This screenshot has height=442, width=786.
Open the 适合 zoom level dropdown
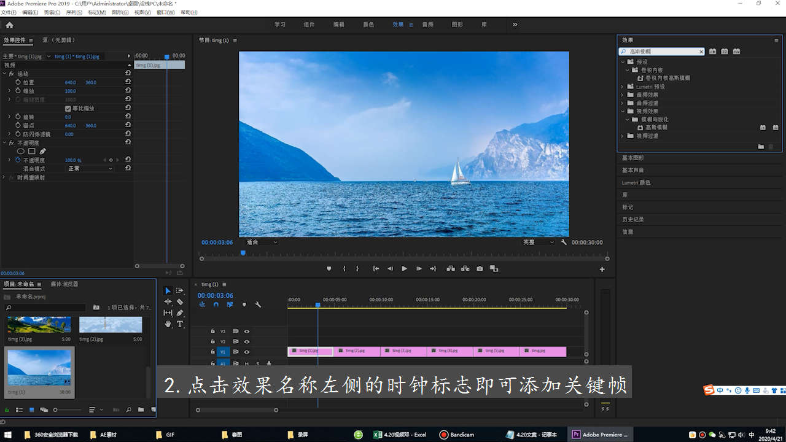click(x=262, y=242)
